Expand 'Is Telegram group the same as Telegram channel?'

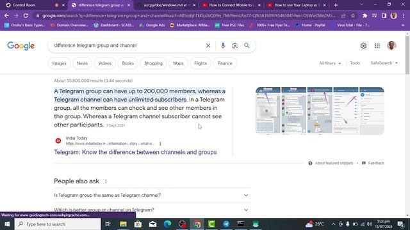[151, 195]
